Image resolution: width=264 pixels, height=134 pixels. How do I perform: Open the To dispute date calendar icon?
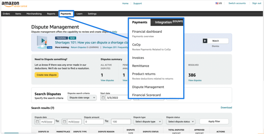pyautogui.click(x=65, y=122)
